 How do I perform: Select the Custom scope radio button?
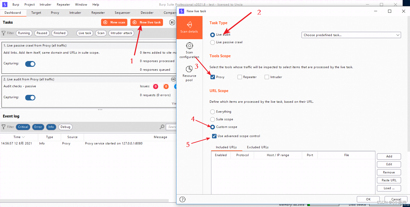pos(212,127)
